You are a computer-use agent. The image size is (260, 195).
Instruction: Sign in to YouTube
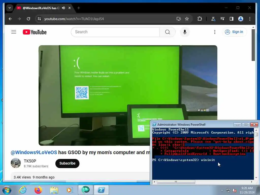[234, 32]
